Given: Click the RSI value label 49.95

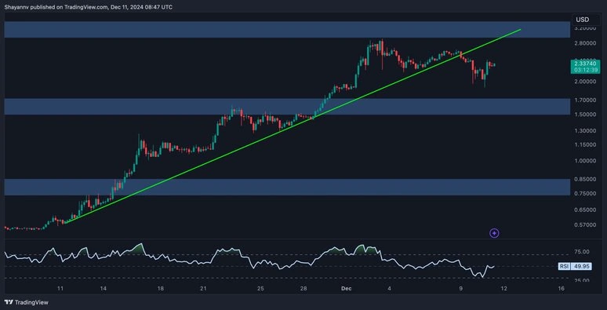Looking at the screenshot, I should coord(582,266).
